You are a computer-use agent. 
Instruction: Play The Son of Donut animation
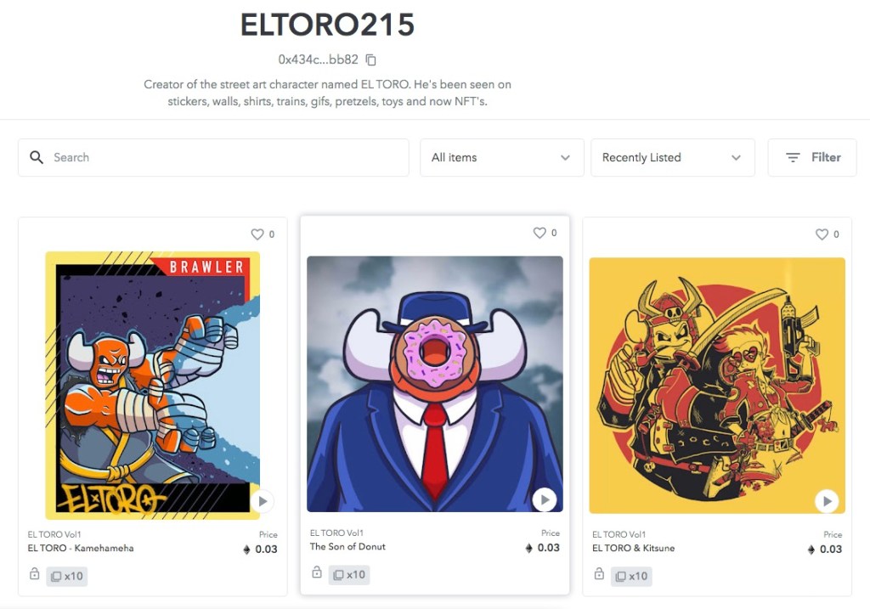tap(545, 499)
